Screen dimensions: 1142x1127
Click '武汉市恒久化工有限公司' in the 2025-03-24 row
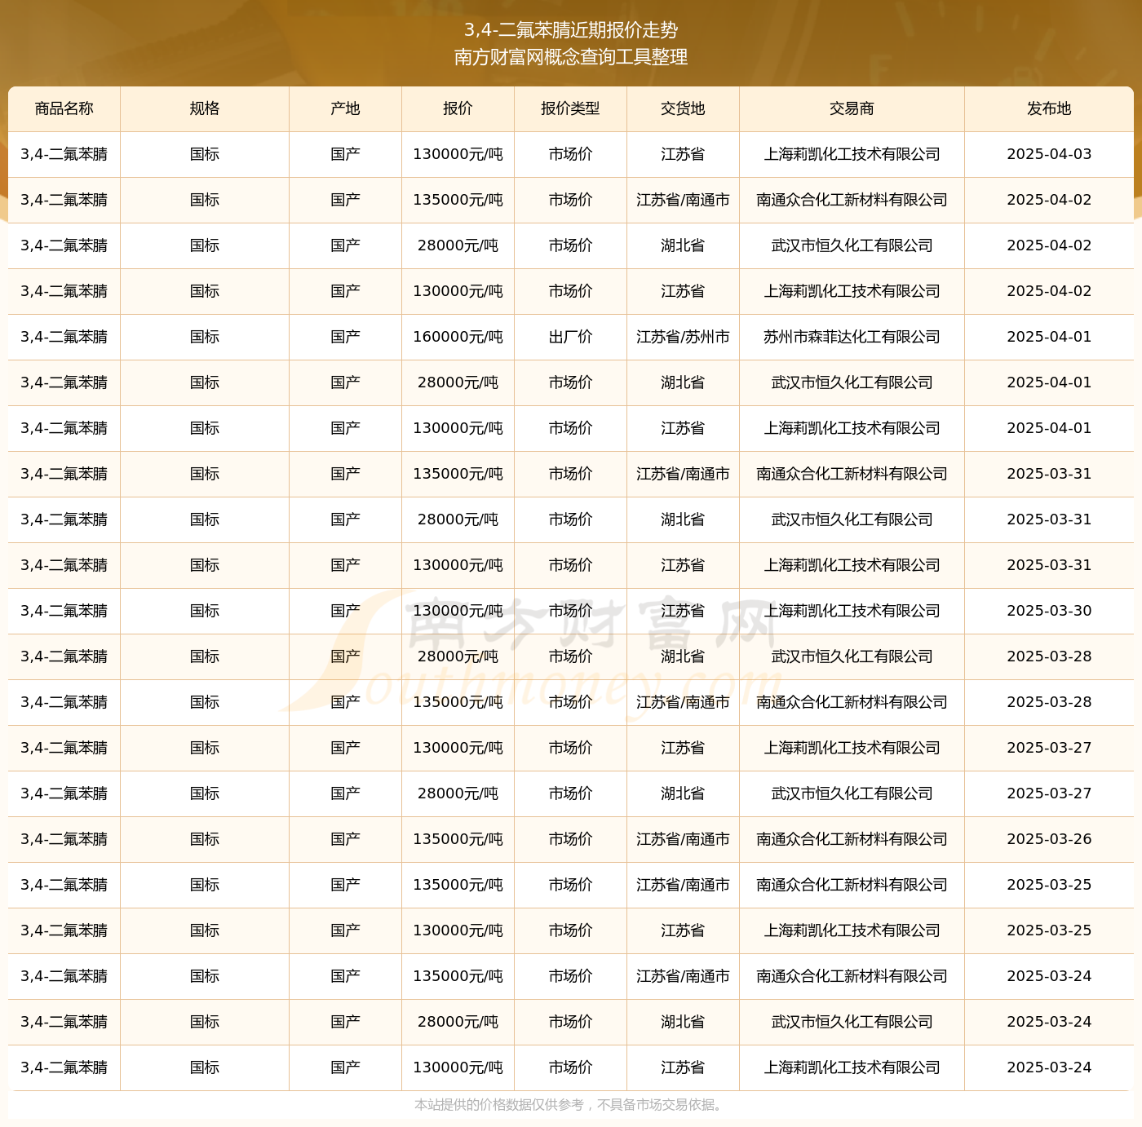point(852,1022)
